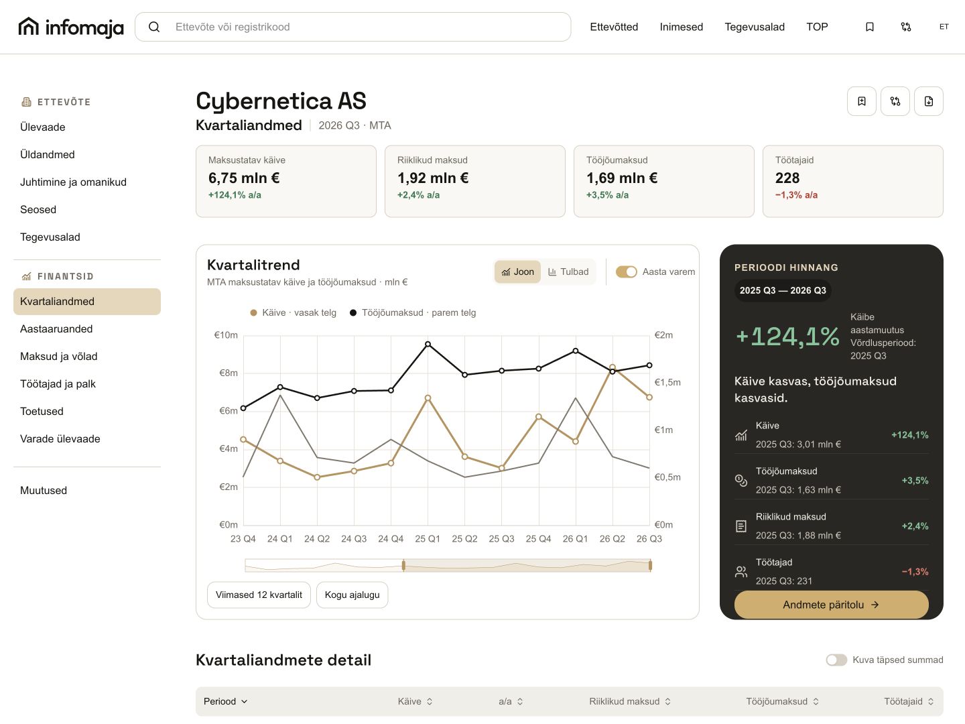965x724 pixels.
Task: Switch chart to Tulbad bar view
Action: coord(568,271)
